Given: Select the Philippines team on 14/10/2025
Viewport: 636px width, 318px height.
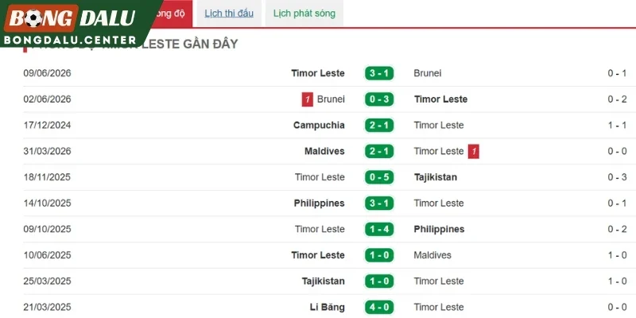Looking at the screenshot, I should click(x=320, y=204).
